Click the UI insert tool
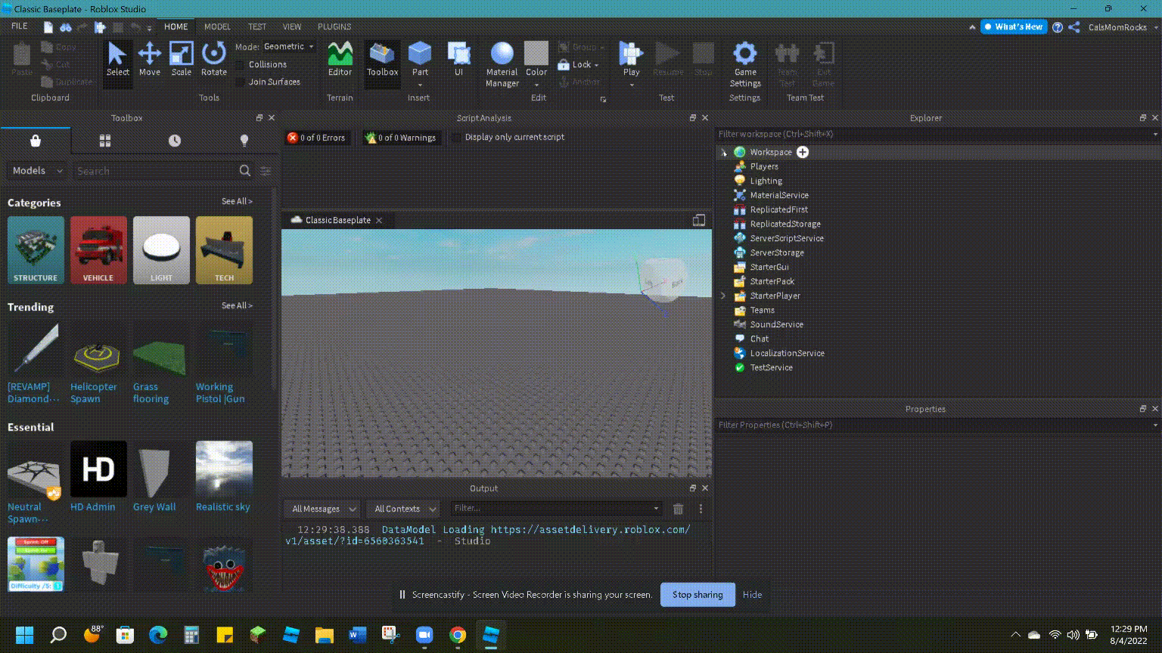Viewport: 1162px width, 653px height. pyautogui.click(x=459, y=60)
